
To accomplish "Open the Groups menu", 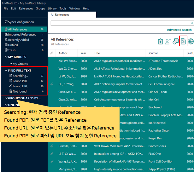I will tap(40, 9).
